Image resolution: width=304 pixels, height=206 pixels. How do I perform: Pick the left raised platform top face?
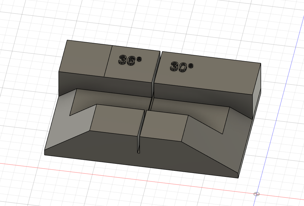click(x=117, y=119)
